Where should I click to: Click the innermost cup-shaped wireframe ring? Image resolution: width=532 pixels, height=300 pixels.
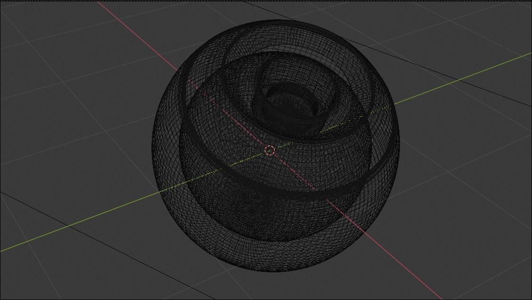click(x=292, y=101)
